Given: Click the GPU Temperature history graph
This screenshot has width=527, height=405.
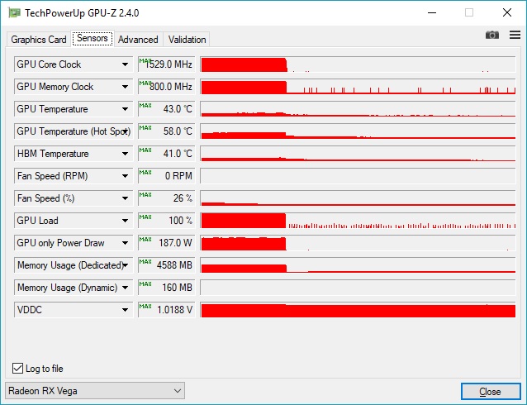Looking at the screenshot, I should 358,109.
